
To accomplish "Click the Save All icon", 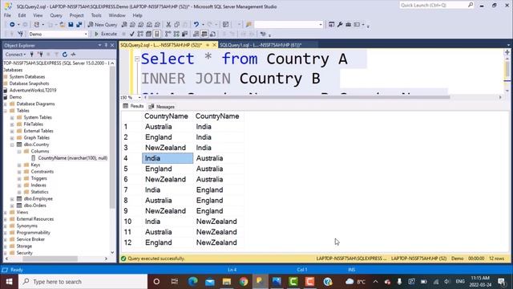I will click(79, 25).
